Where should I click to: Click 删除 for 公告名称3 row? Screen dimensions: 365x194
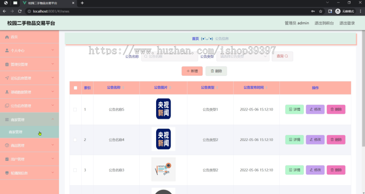click(336, 170)
